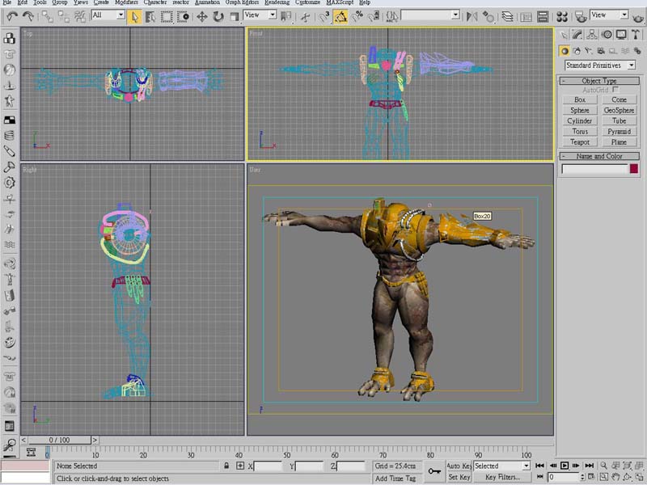Choose the Rectangular Selection Region tool
The image size is (647, 485).
coord(167,17)
